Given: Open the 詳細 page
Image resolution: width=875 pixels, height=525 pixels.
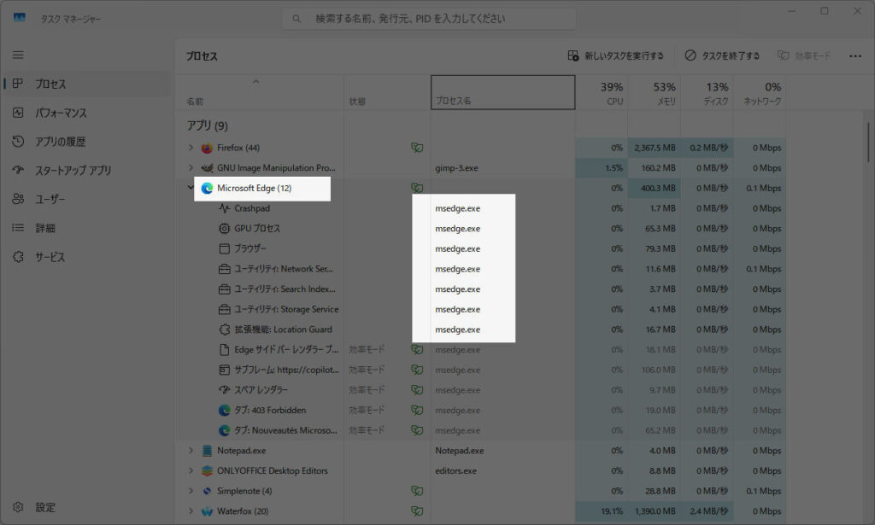Looking at the screenshot, I should click(x=86, y=228).
